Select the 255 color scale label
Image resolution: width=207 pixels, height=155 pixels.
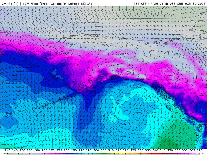29,150
